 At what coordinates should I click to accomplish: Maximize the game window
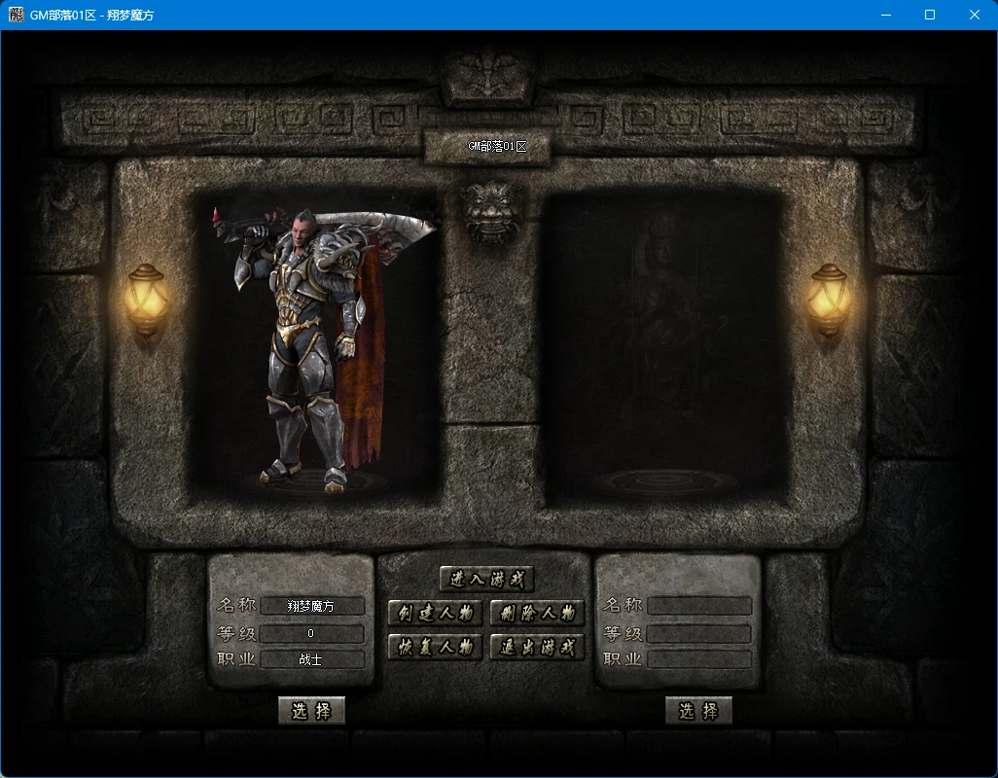(930, 15)
